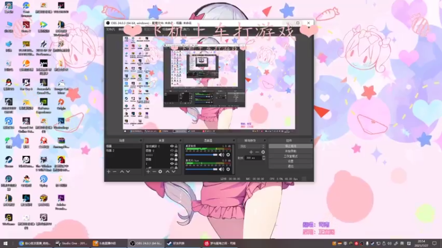Viewport: 442px width, 248px height.
Task: Open the Uplay desktop shortcut
Action: tap(44, 181)
